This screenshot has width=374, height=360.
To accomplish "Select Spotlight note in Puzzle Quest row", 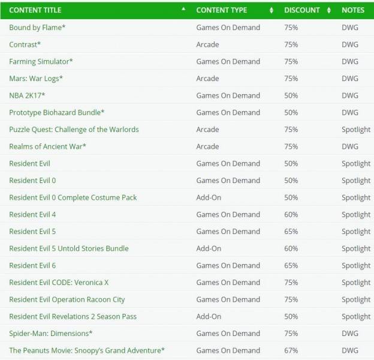I will [356, 130].
